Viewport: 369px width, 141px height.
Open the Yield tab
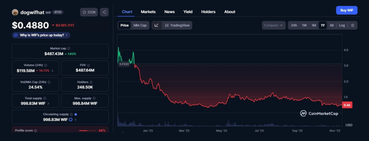(188, 12)
